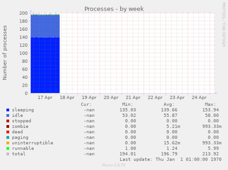The image size is (228, 170).
Task: Click the 'runnable' legend label
Action: [23, 148]
